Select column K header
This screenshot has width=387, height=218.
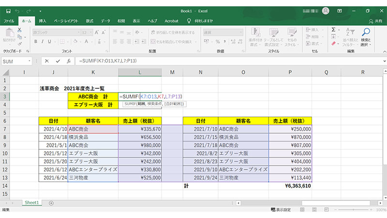tap(93, 72)
